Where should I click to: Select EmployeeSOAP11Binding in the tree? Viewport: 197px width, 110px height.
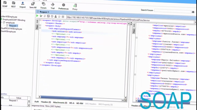[14, 20]
